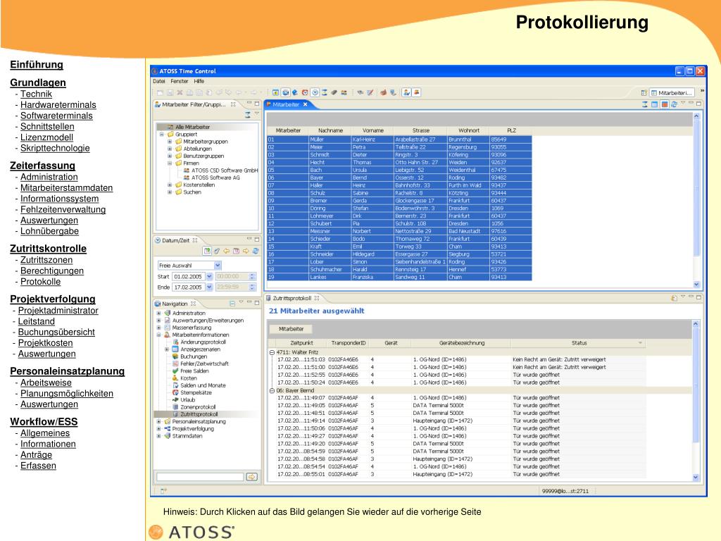This screenshot has height=541, width=721.
Task: Click the Fehler/Zeitwirtschaft icon in the tree
Action: (175, 364)
